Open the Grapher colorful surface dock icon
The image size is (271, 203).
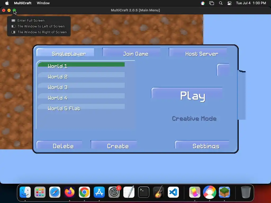click(195, 192)
